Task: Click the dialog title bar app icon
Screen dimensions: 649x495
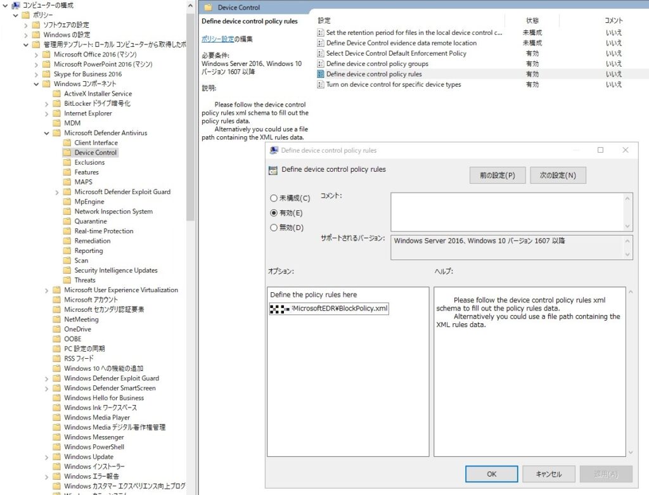Action: (x=274, y=150)
